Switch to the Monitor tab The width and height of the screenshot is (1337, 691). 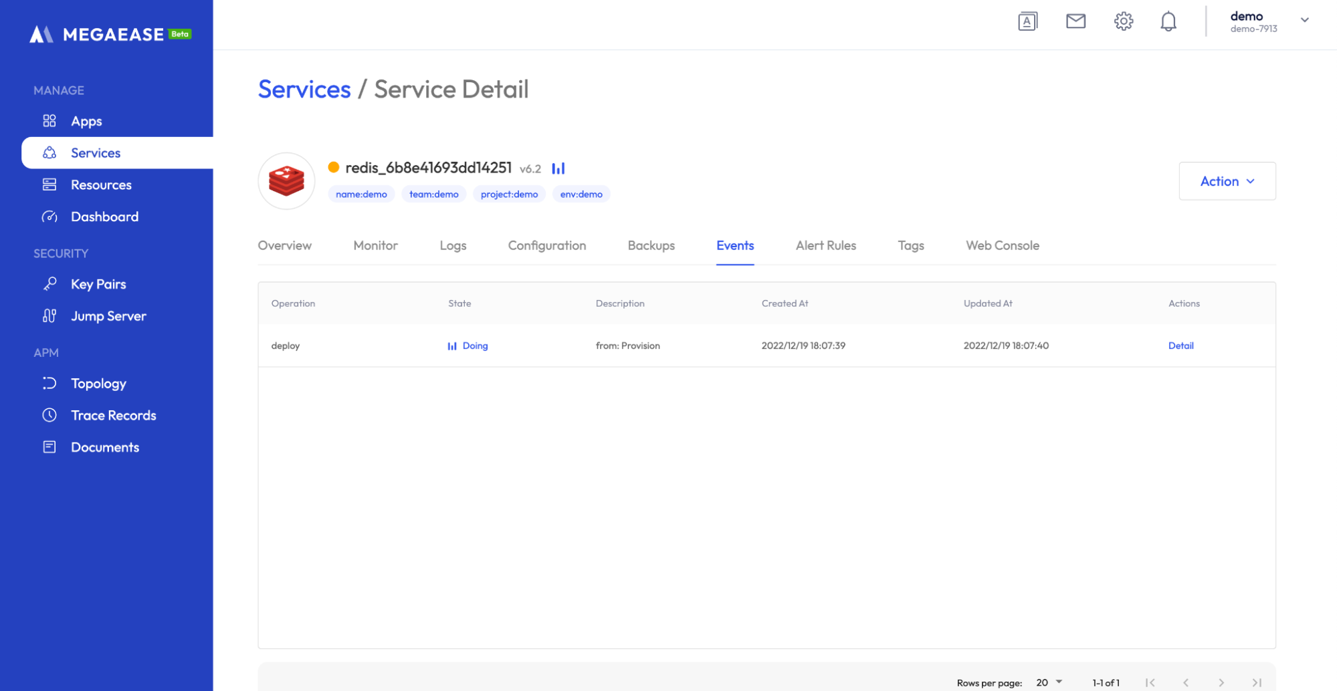[x=375, y=245]
